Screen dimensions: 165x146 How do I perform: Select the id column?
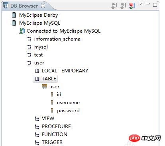click(59, 95)
